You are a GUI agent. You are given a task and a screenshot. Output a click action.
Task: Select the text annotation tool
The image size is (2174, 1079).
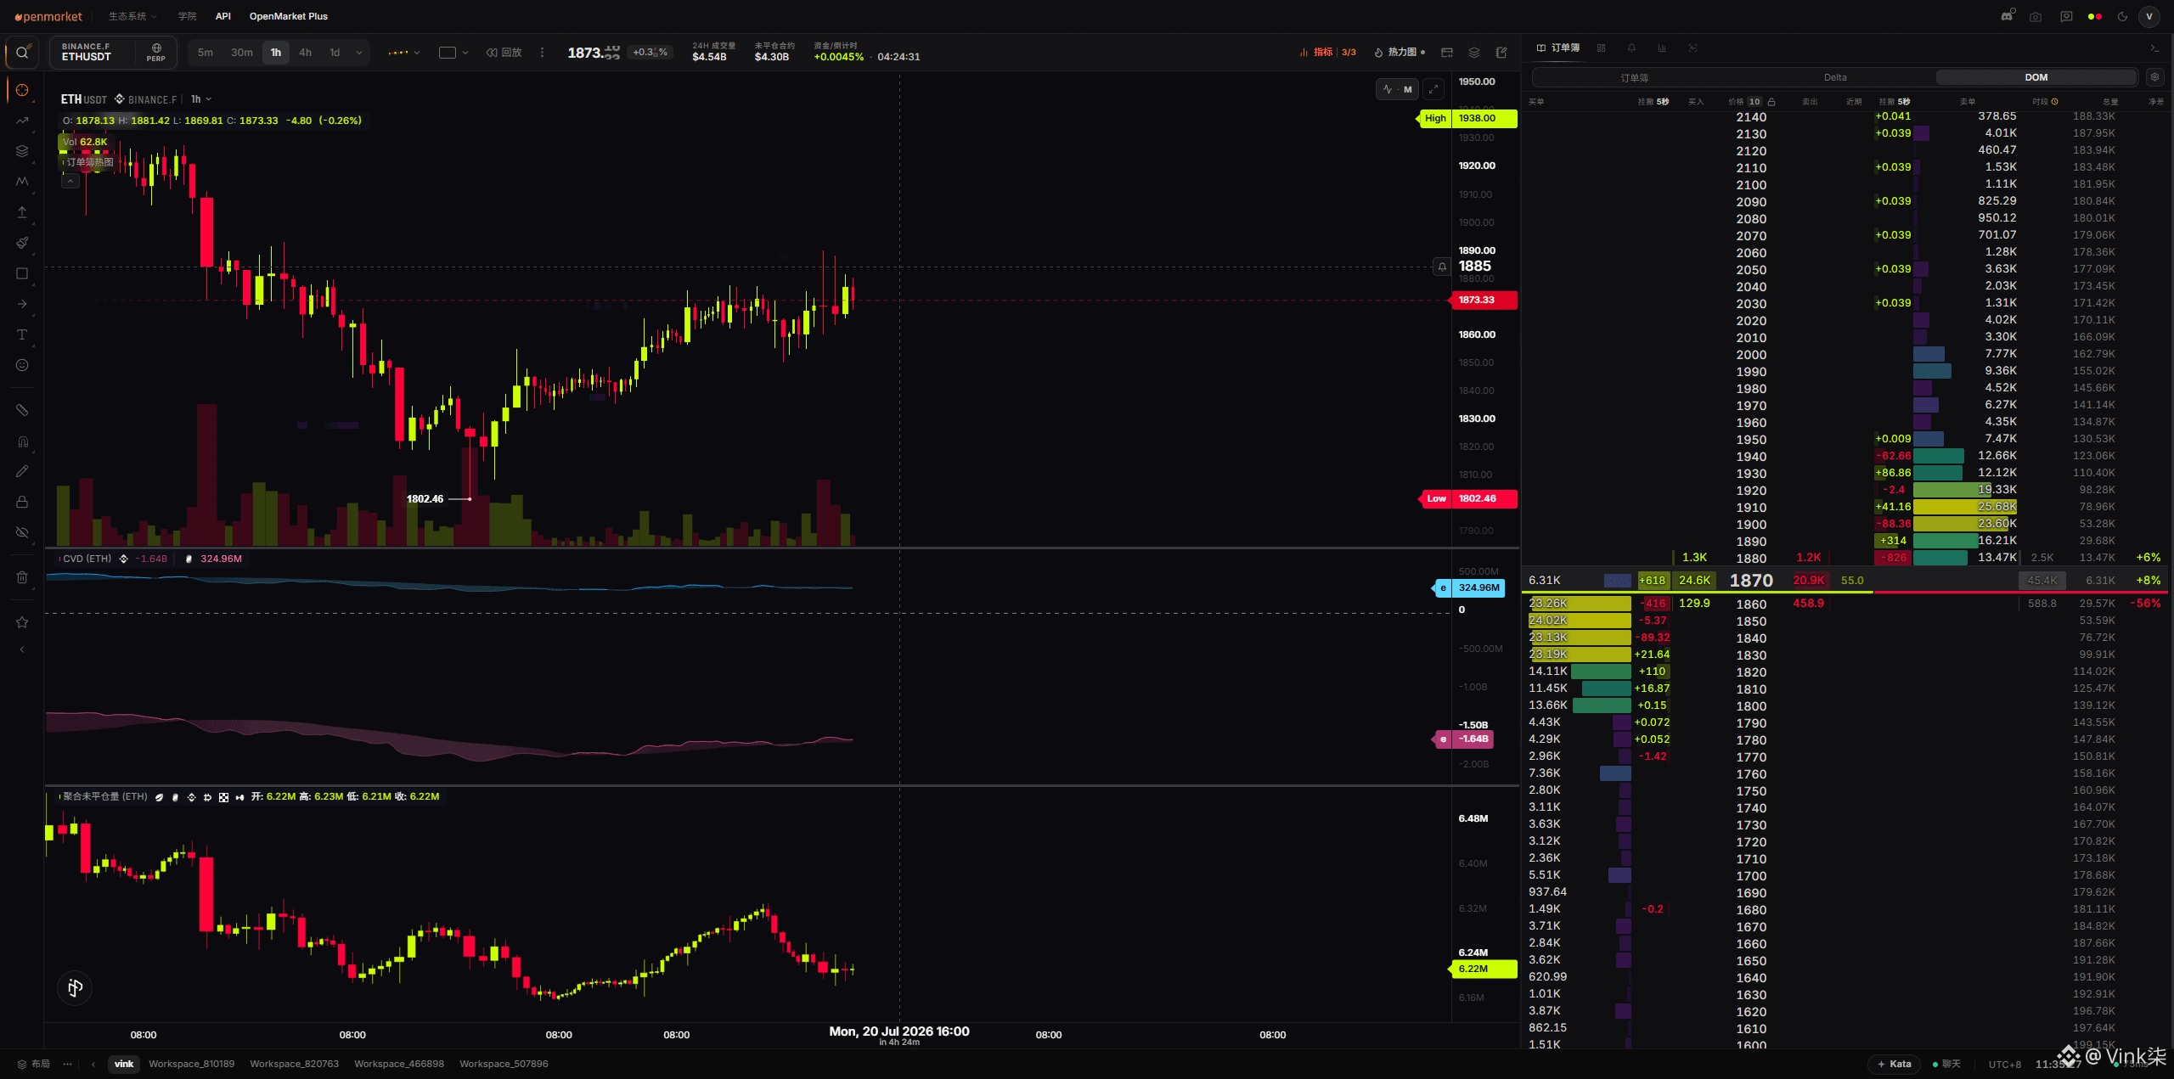click(x=22, y=334)
